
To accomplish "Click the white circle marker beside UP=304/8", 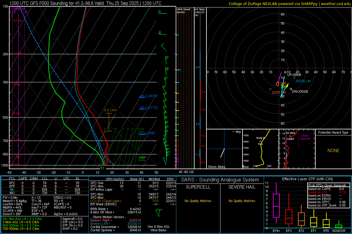I will (285, 72).
